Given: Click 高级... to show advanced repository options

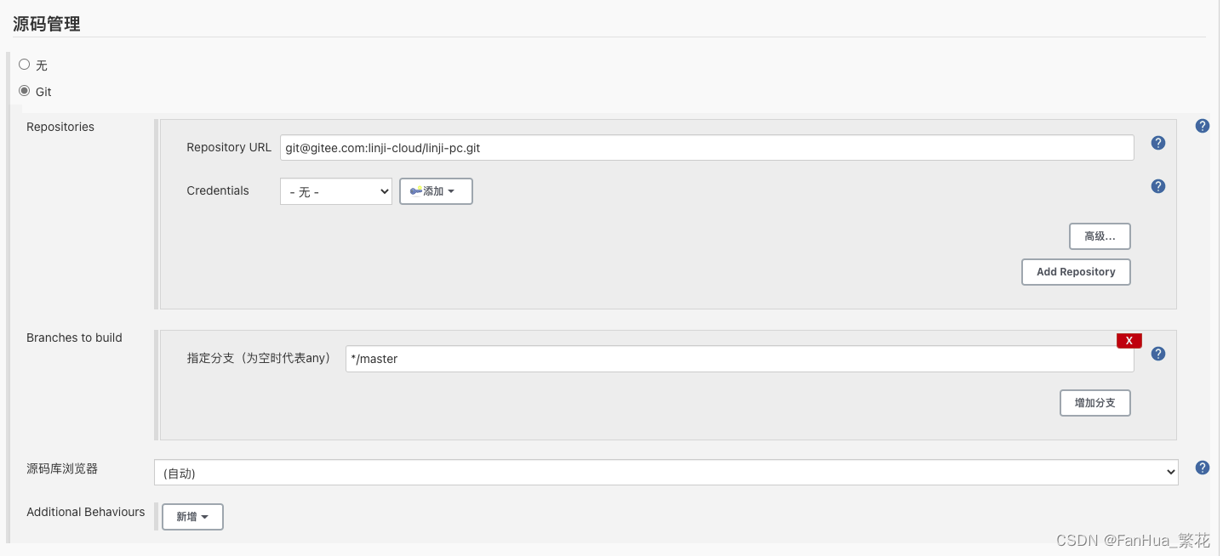Looking at the screenshot, I should tap(1100, 235).
